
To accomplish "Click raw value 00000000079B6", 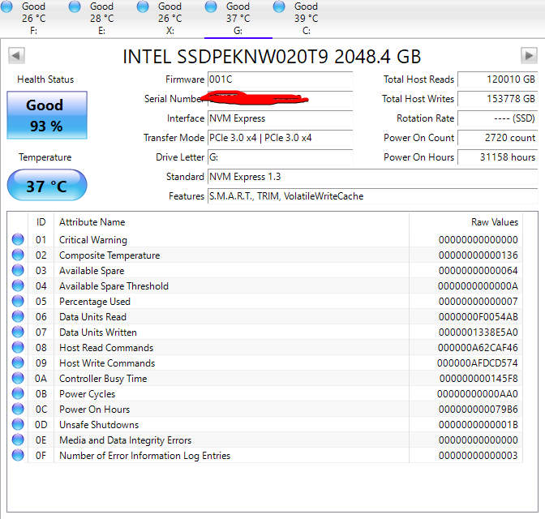I will click(x=478, y=410).
